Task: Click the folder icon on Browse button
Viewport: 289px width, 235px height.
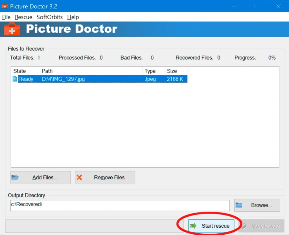Action: (x=239, y=205)
